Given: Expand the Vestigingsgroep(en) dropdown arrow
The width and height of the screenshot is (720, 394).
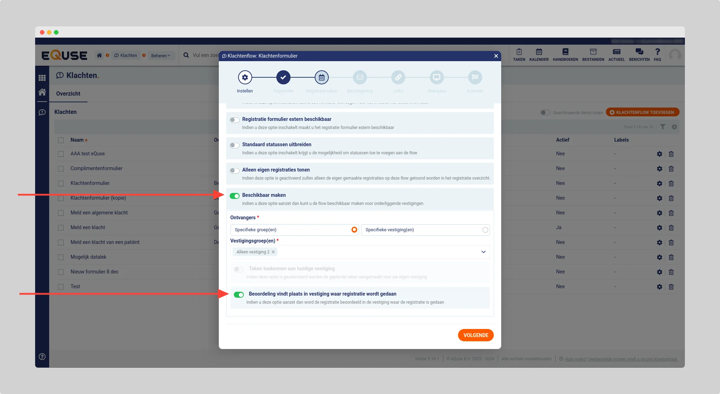Looking at the screenshot, I should pos(483,252).
